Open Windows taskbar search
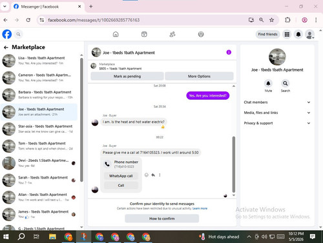Screen dimensions: 323x243 pyautogui.click(x=21, y=237)
